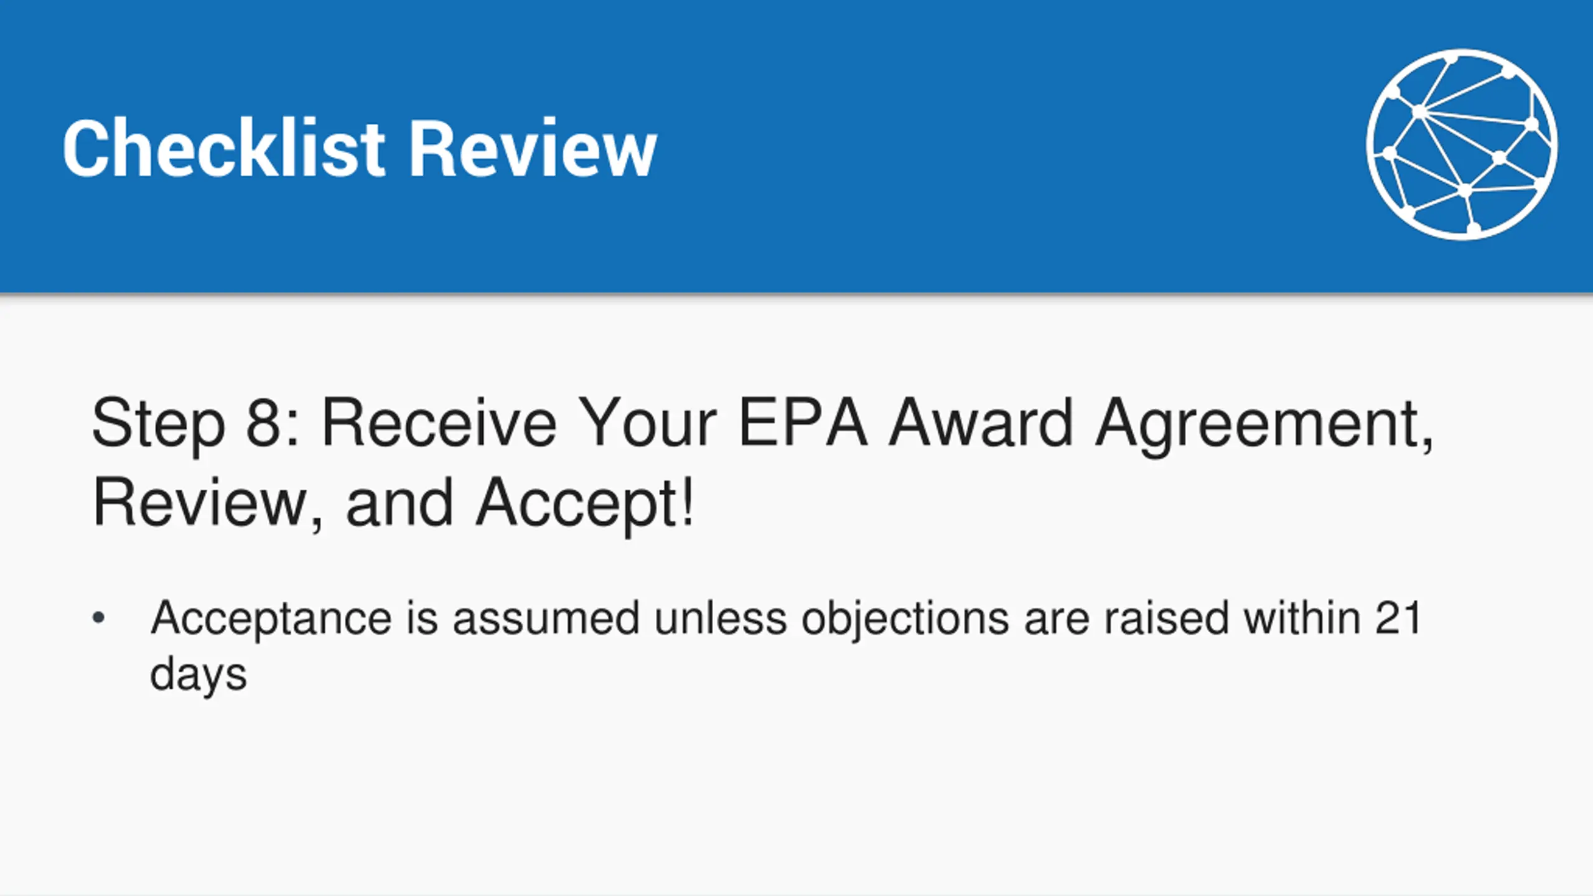Click the word "Acceptance" starting the bullet
The height and width of the screenshot is (896, 1593).
coord(271,620)
